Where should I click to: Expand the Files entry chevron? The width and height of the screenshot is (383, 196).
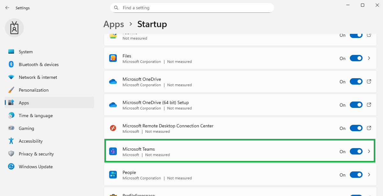pos(369,58)
